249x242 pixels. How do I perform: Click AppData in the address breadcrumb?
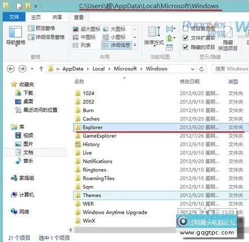73,69
